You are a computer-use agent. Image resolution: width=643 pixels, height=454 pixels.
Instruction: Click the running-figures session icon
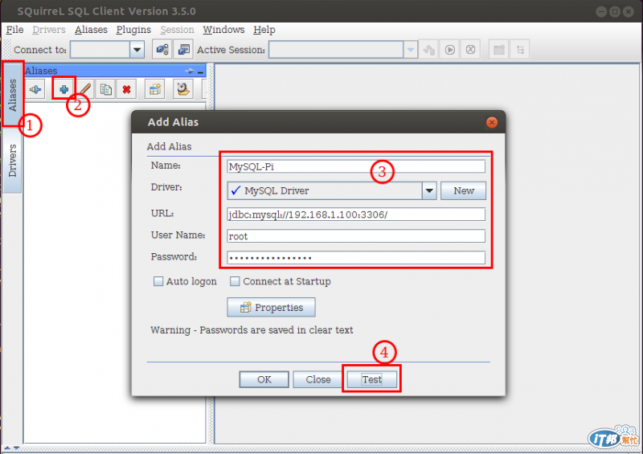(x=429, y=50)
